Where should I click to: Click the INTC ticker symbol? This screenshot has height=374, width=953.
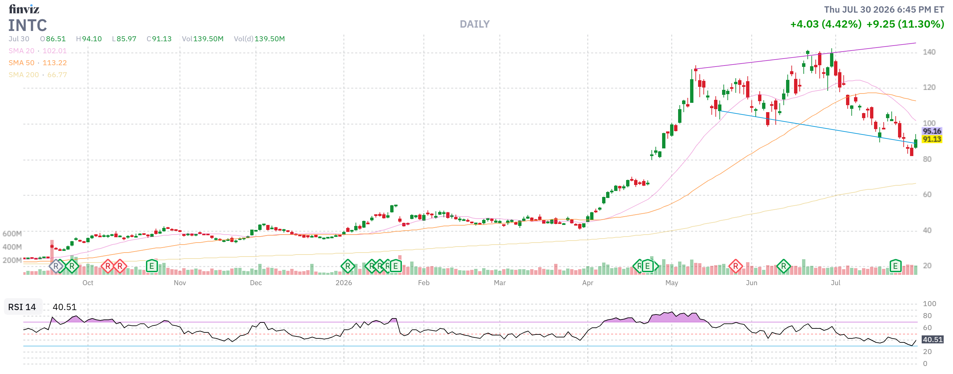point(28,26)
